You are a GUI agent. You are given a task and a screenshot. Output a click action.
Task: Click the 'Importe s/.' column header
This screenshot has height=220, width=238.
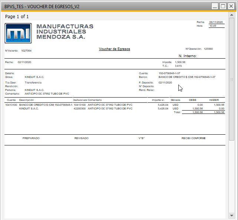coord(158,100)
